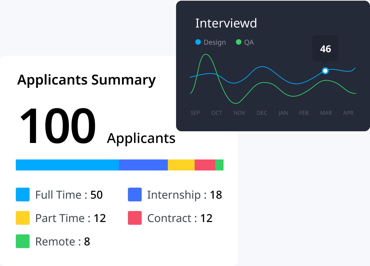Screen dimensions: 370x266
Task: Open the Applicants Summary heading
Action: tap(86, 80)
